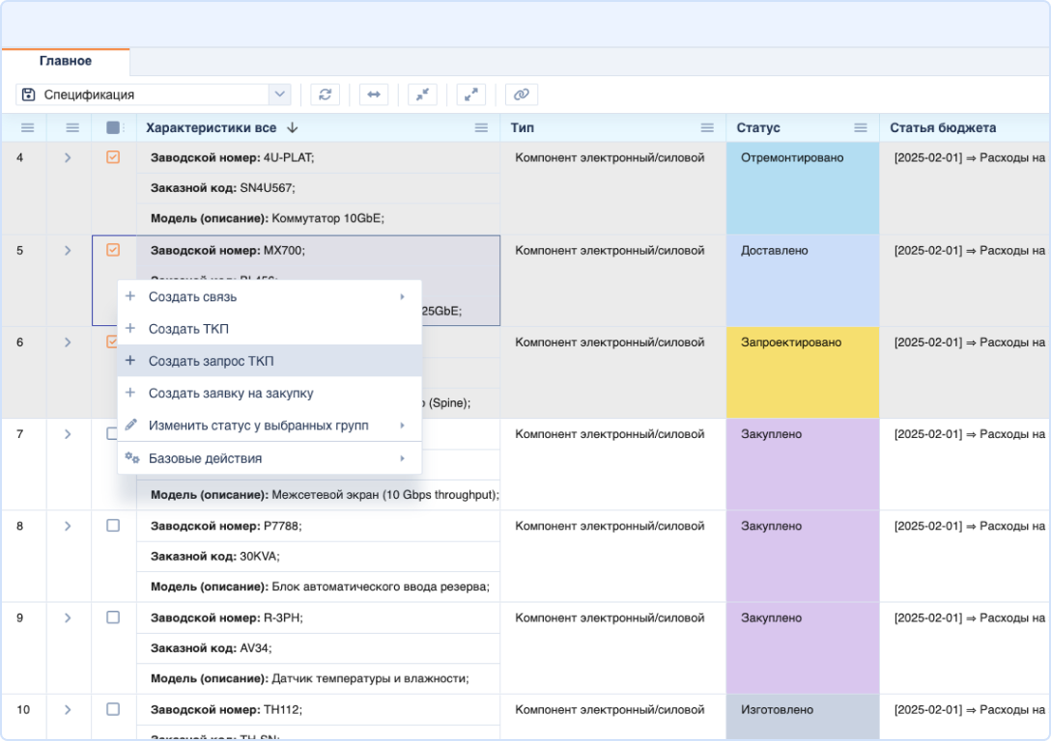Open the Статус column menu icon
This screenshot has height=741, width=1051.
tap(861, 128)
